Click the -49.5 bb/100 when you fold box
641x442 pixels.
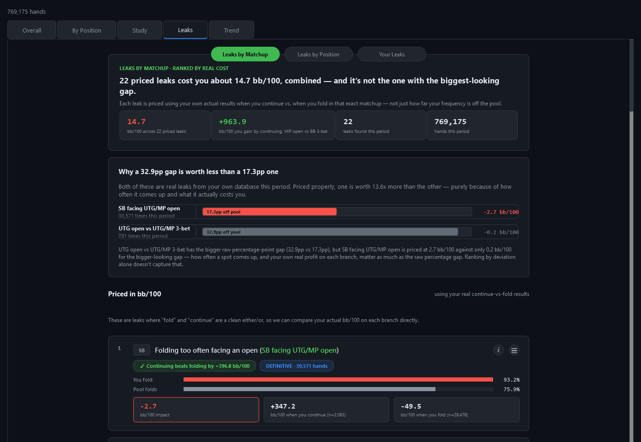tap(456, 409)
